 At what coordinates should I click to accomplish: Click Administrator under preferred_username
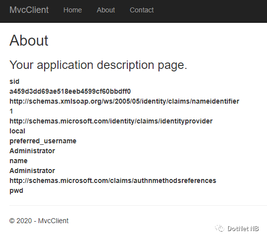coord(32,151)
